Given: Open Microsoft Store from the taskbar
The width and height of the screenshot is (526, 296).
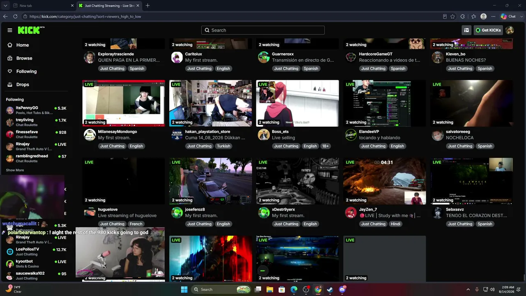Looking at the screenshot, I should (282, 289).
